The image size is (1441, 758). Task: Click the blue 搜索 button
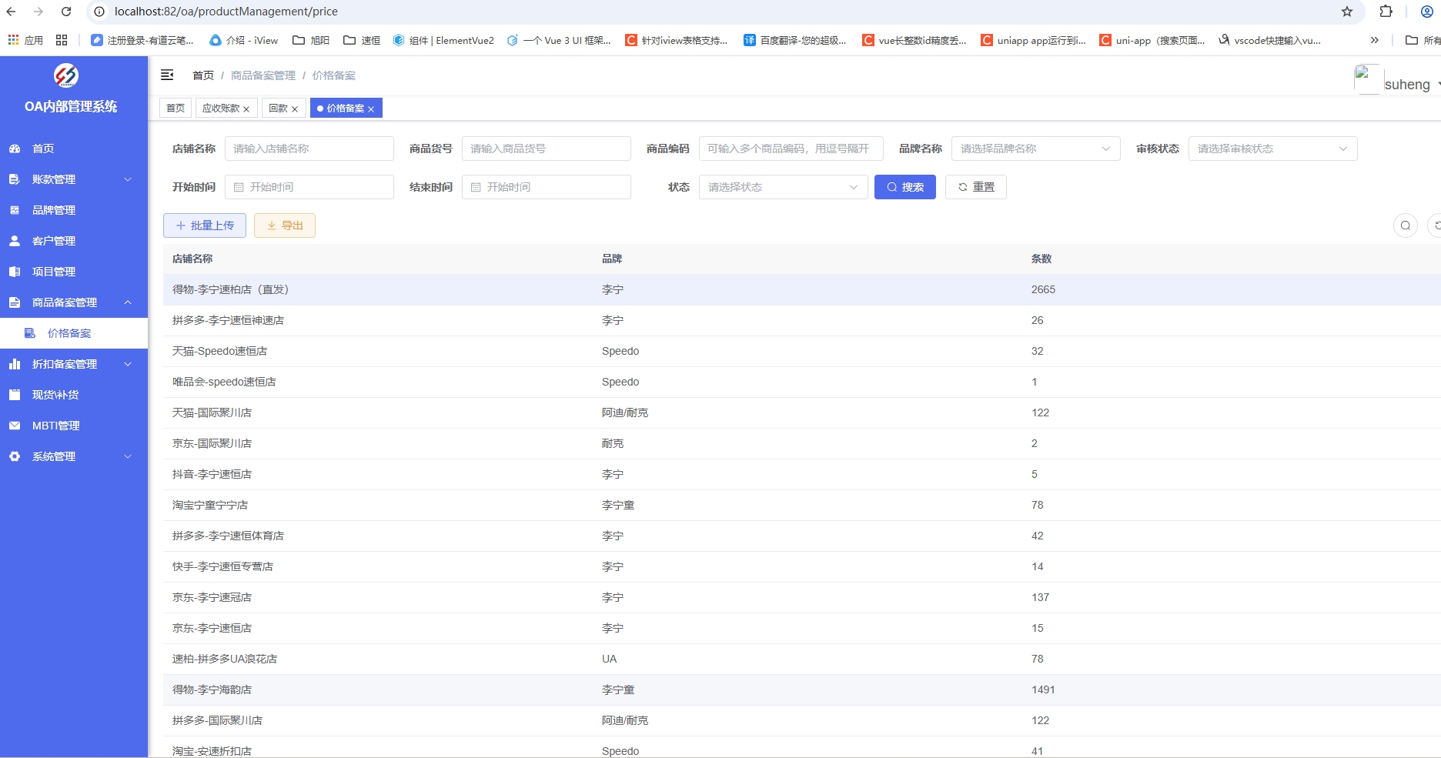click(904, 187)
